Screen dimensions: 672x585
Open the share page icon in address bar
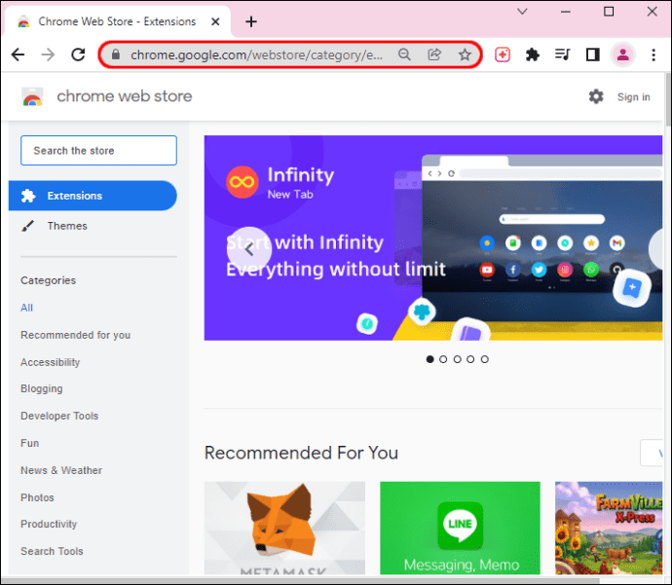pos(434,55)
